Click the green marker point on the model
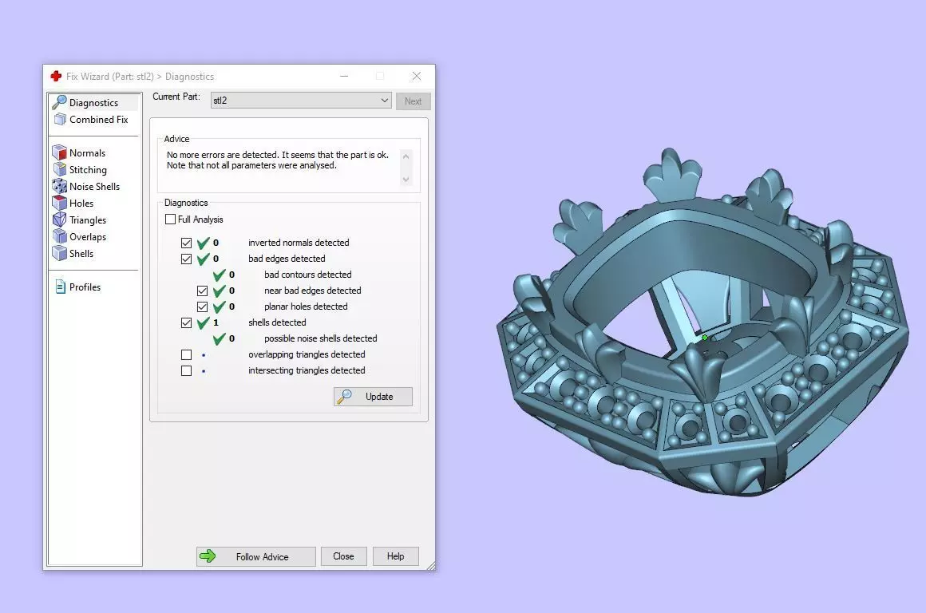 point(705,337)
